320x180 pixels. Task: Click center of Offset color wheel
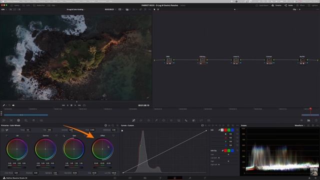click(102, 149)
